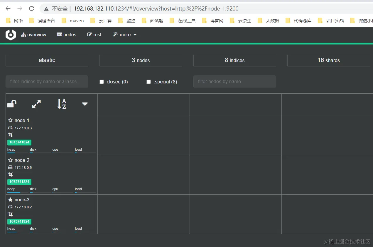This screenshot has height=247, width=373.
Task: Click the node-2 name
Action: point(22,160)
